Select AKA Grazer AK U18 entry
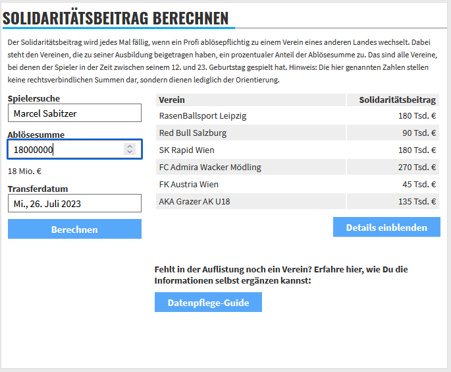Image resolution: width=451 pixels, height=372 pixels. [194, 201]
